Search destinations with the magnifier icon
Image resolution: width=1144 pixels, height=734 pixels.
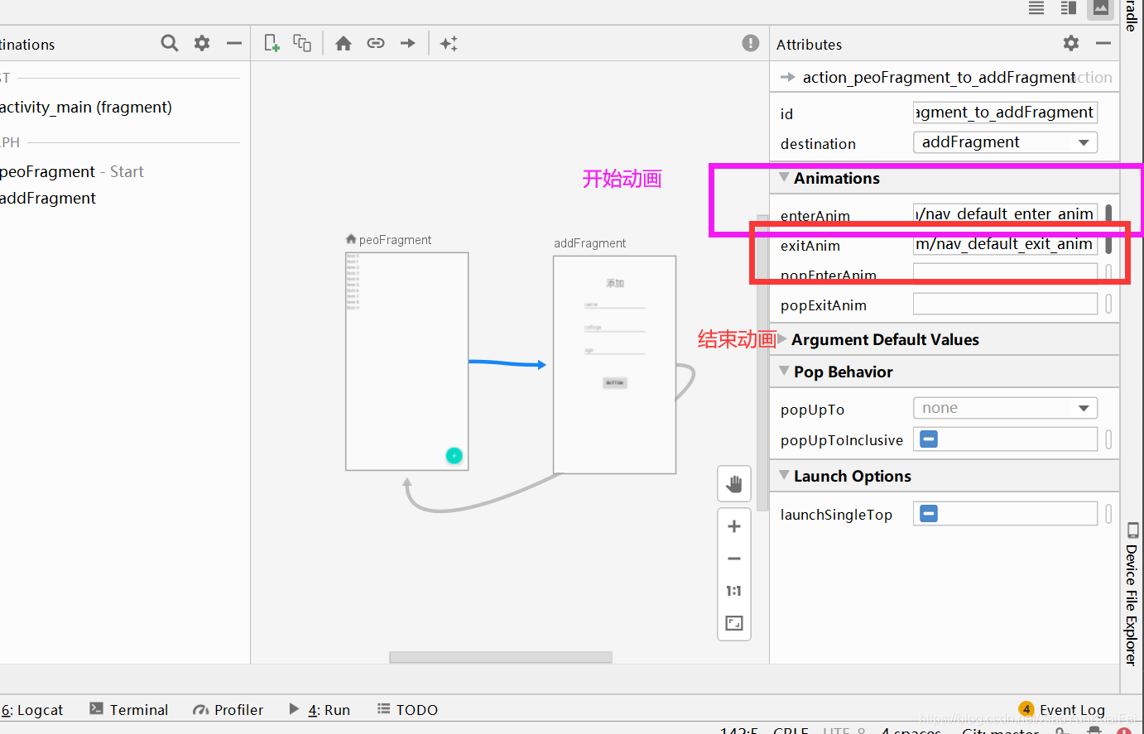tap(170, 43)
